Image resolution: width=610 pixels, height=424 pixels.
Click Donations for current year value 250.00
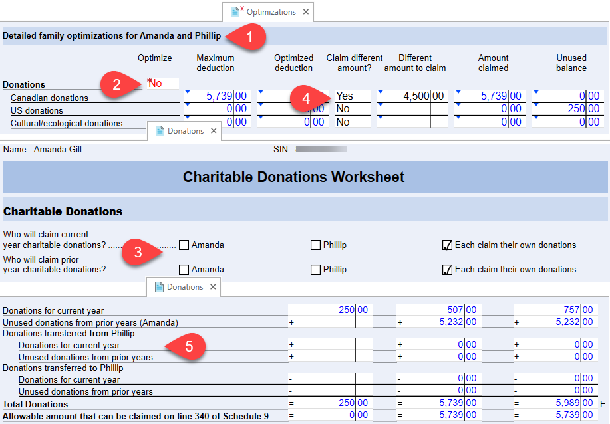coord(331,310)
